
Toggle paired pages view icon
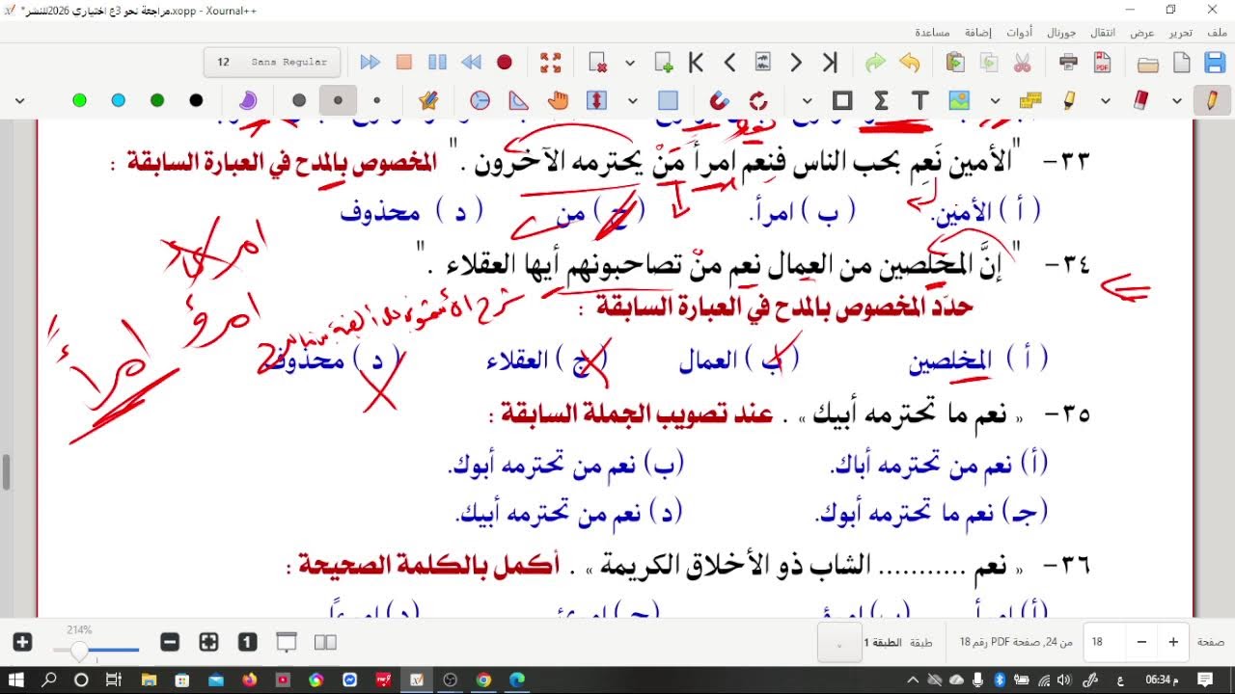coord(325,642)
